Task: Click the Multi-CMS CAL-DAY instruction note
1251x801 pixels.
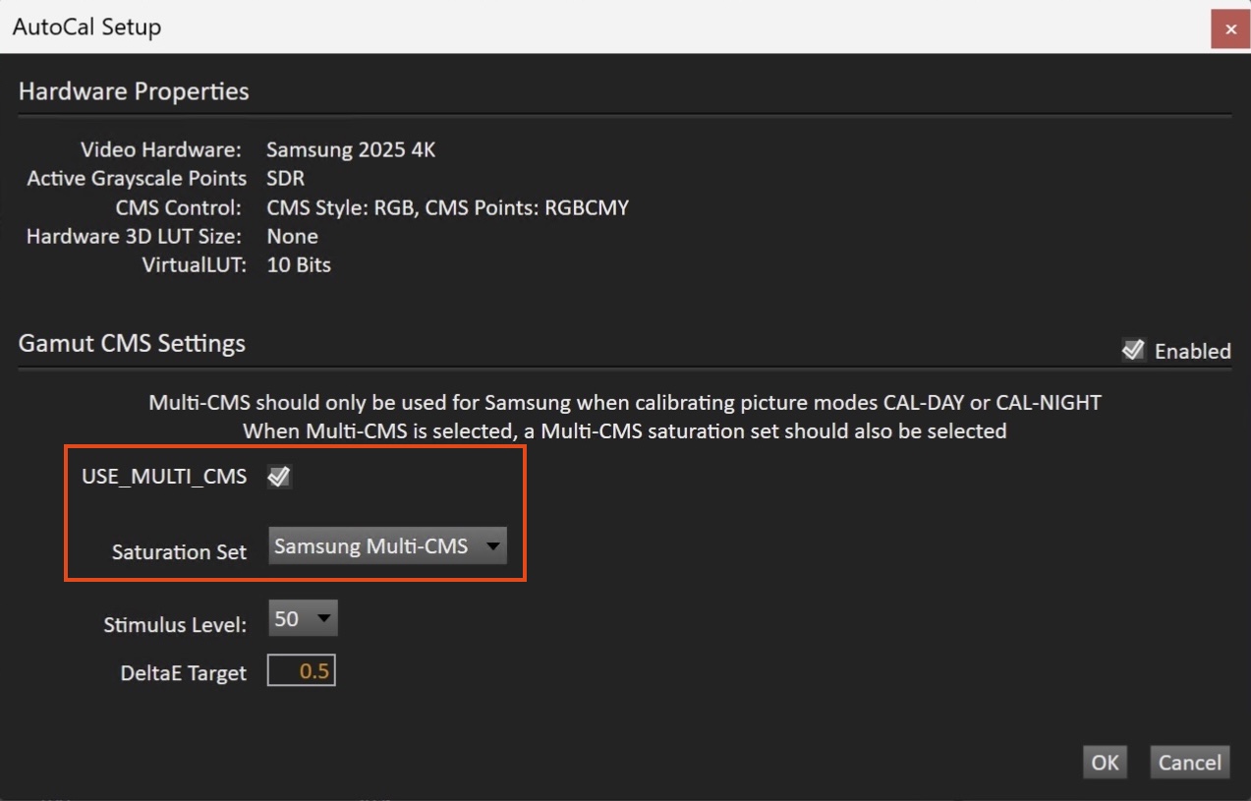Action: click(x=624, y=402)
